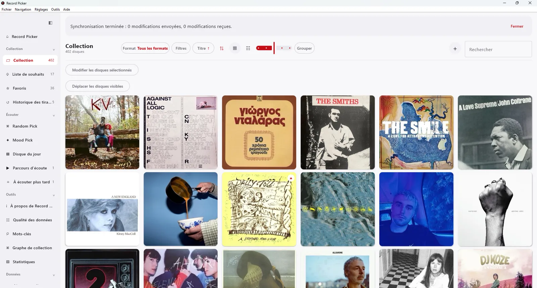Open the Réglages menu

click(x=41, y=9)
